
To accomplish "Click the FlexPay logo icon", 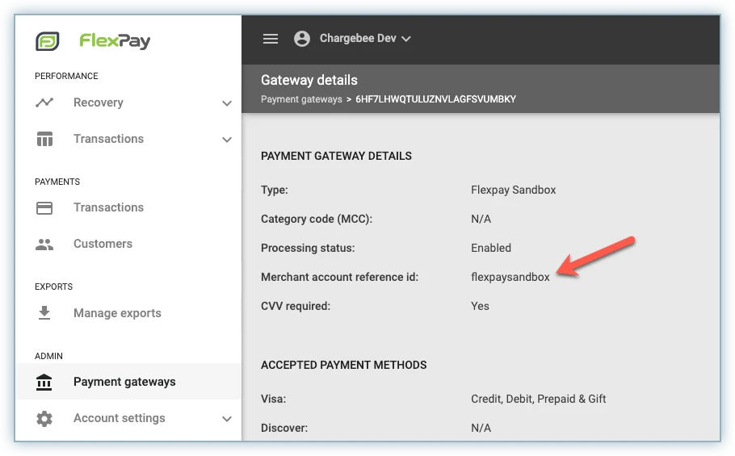I will point(48,41).
